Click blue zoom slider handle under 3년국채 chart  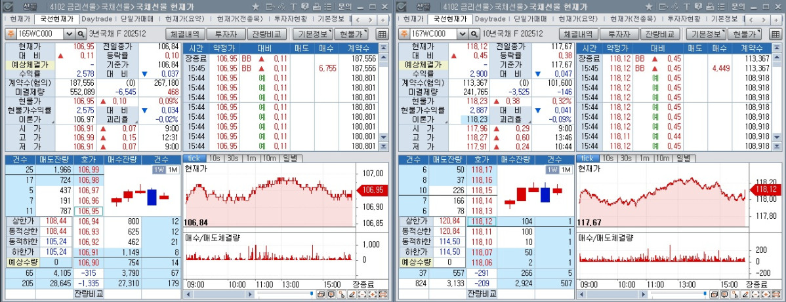point(312,293)
